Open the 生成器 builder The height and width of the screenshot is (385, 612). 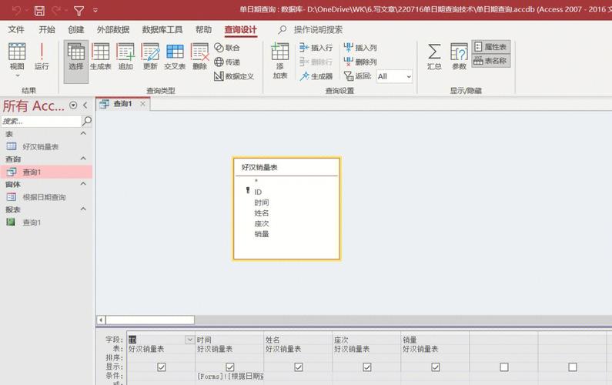point(316,76)
